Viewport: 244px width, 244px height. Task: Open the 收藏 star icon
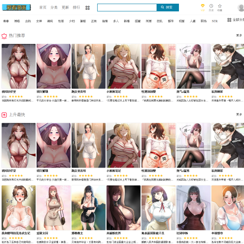click(x=220, y=6)
